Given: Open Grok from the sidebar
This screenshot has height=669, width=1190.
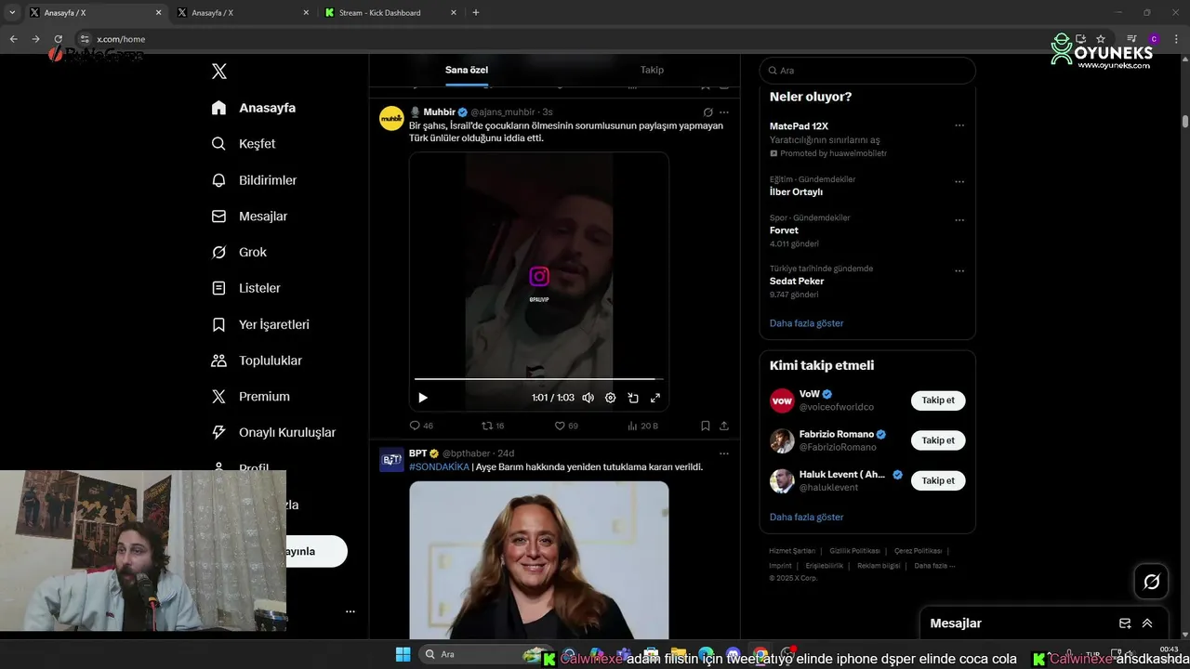Looking at the screenshot, I should [239, 252].
